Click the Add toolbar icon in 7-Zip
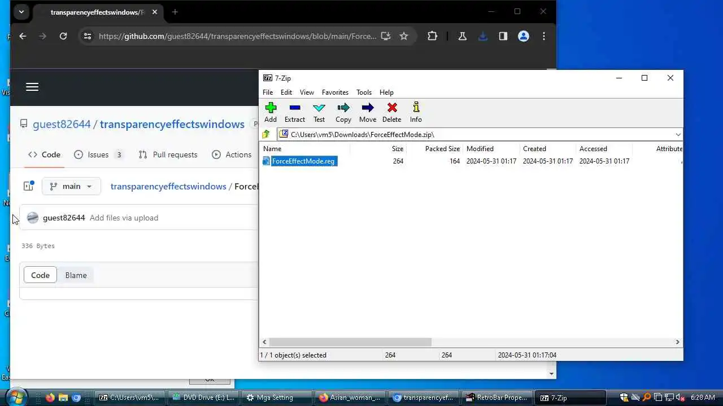 coord(271,112)
